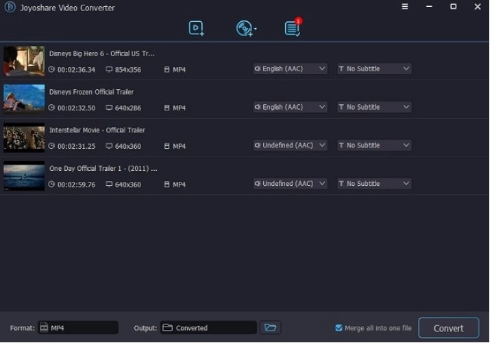
Task: Open audio track dropdown for Big Hero 6
Action: coord(291,69)
